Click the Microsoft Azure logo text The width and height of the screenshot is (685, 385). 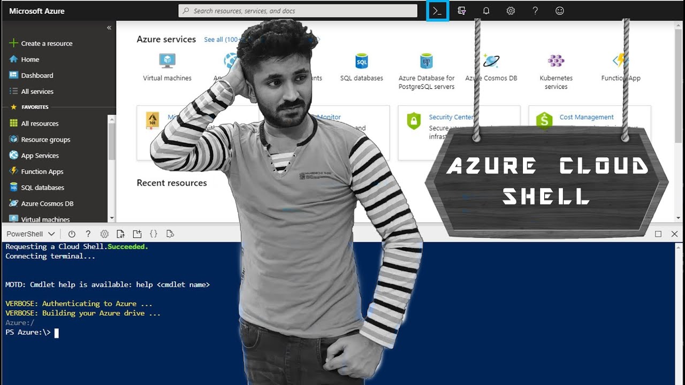(37, 11)
